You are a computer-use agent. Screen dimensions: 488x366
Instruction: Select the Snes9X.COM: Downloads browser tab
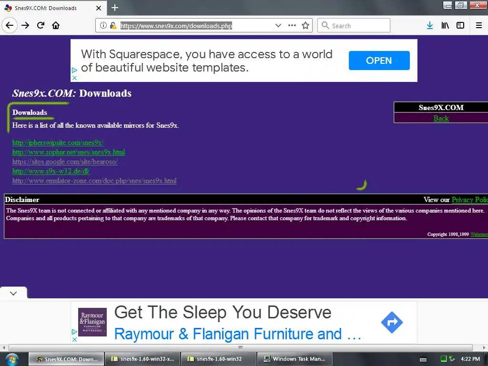(x=53, y=8)
